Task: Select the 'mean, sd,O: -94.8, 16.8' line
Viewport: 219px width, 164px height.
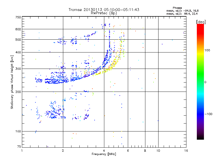Action: click(182, 11)
